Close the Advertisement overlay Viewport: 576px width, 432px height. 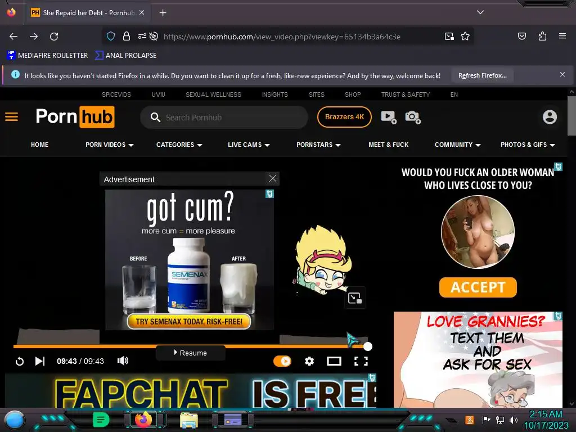point(273,178)
